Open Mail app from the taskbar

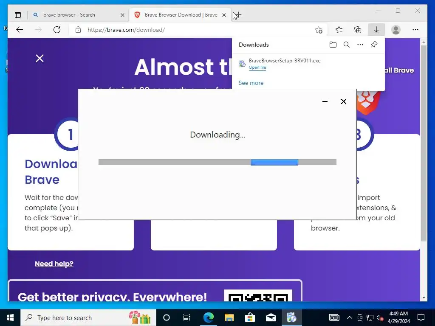pyautogui.click(x=271, y=318)
